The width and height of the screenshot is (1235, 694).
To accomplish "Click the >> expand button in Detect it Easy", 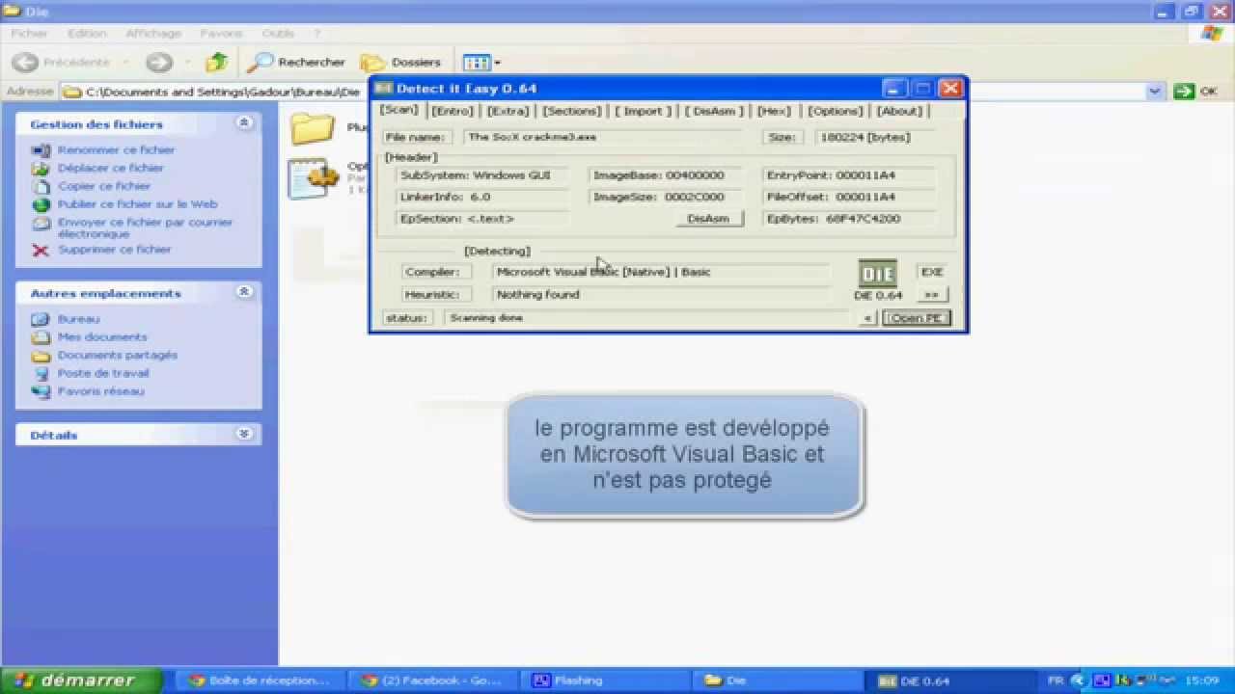I will (931, 295).
